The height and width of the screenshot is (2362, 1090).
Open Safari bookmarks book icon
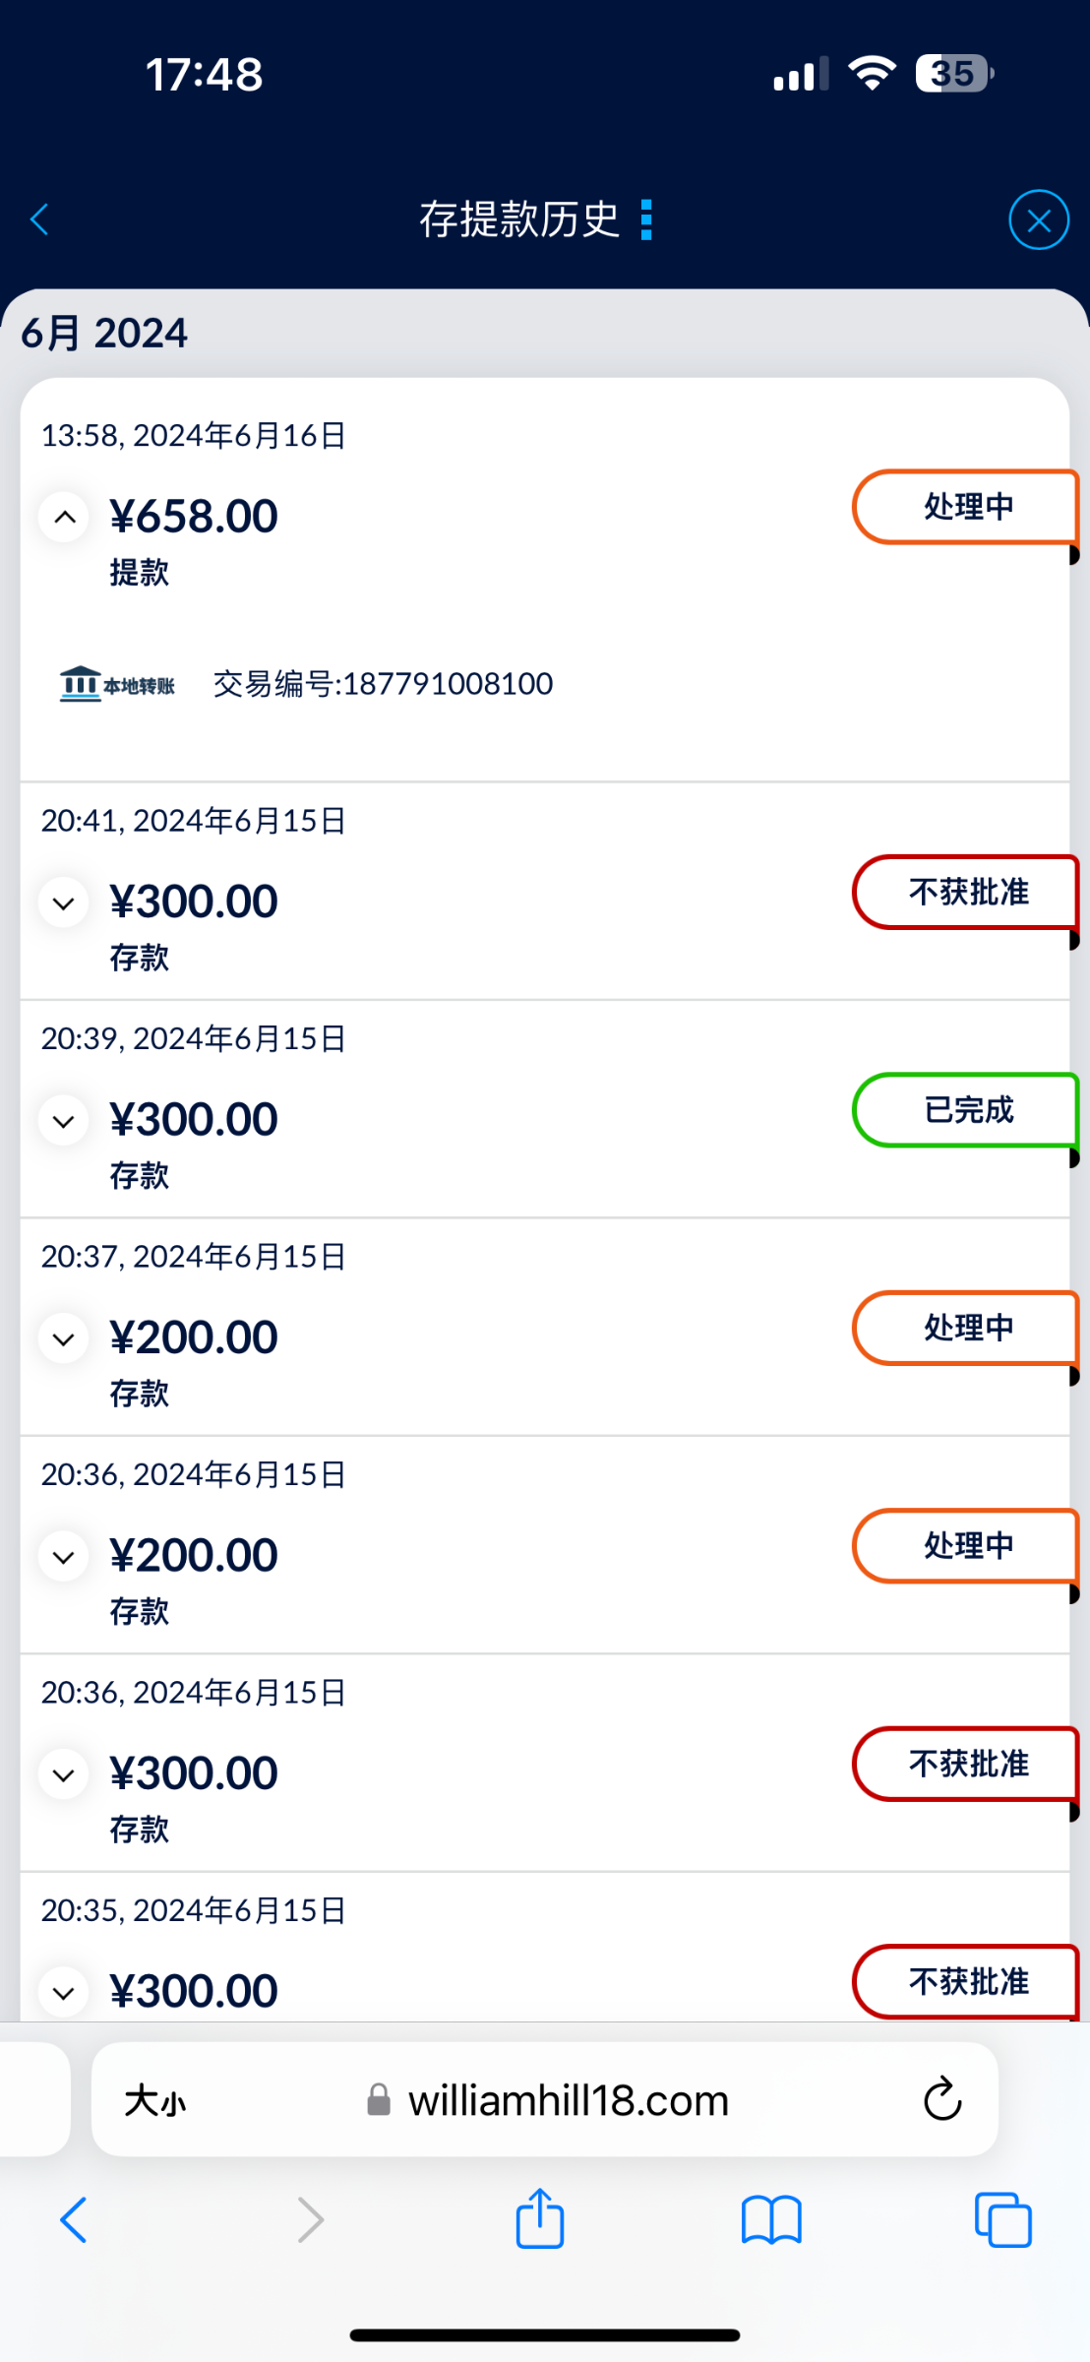(771, 2220)
